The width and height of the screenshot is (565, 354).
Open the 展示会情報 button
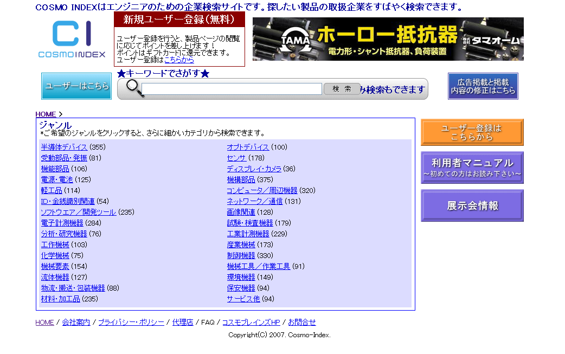[472, 205]
